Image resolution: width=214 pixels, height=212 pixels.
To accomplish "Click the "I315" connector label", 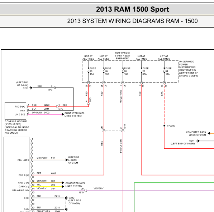I will click(x=90, y=100).
